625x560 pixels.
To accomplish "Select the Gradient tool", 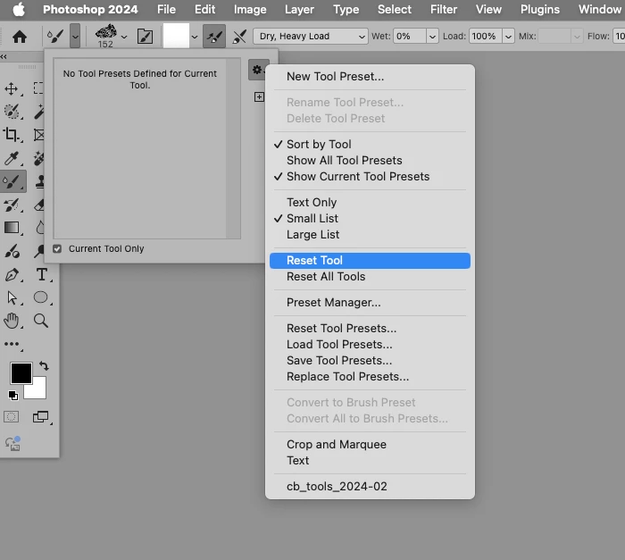I will point(11,228).
